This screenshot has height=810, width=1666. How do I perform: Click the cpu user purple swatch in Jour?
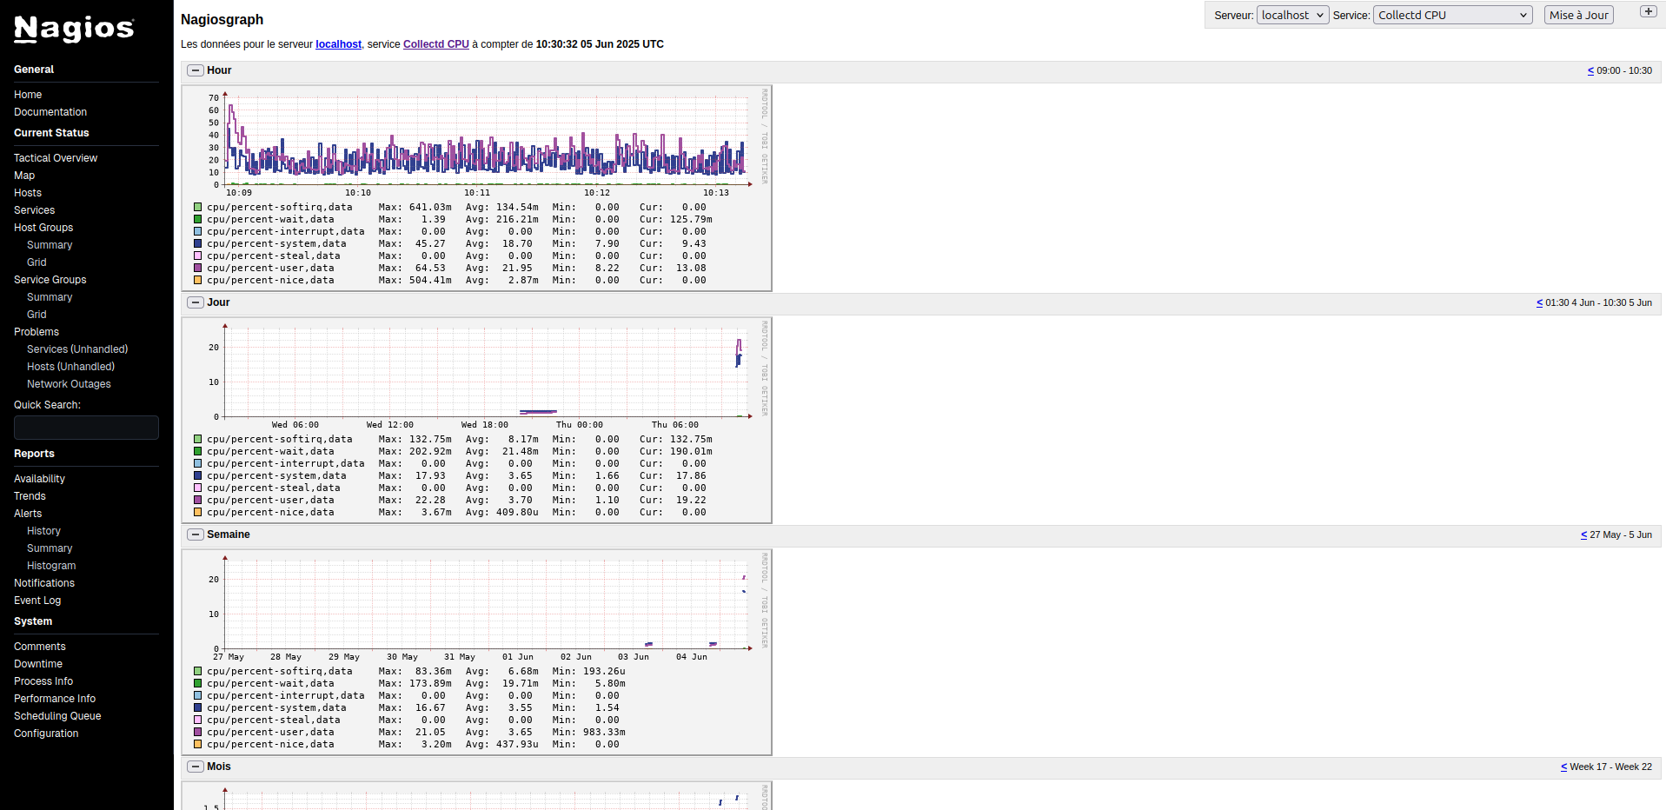pyautogui.click(x=198, y=501)
